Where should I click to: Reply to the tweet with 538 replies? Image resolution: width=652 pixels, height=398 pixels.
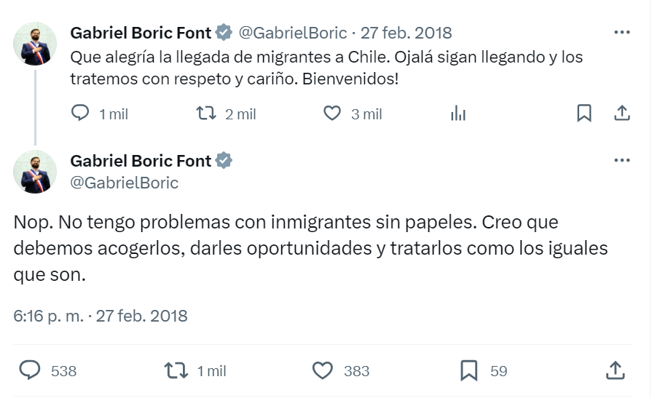tap(29, 370)
